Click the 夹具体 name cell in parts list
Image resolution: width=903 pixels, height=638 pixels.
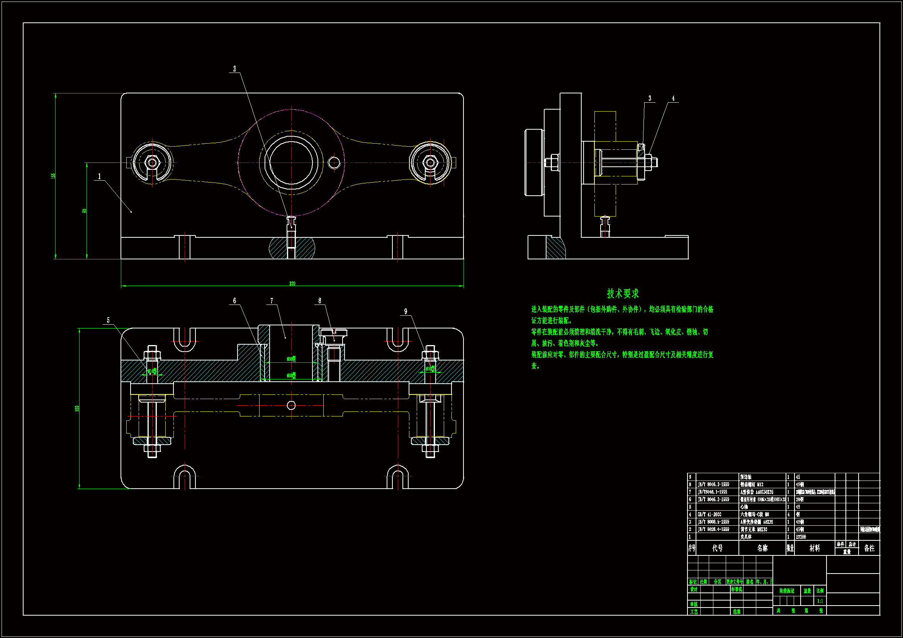746,536
